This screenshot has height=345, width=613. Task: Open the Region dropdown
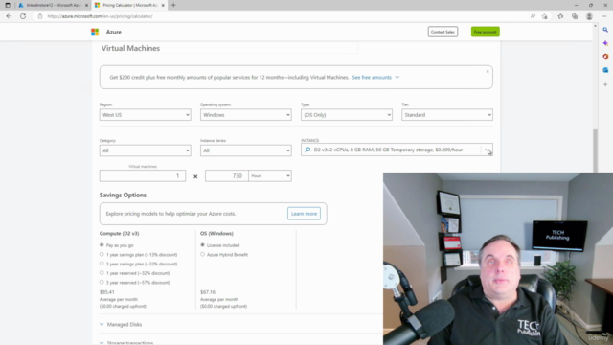[145, 115]
